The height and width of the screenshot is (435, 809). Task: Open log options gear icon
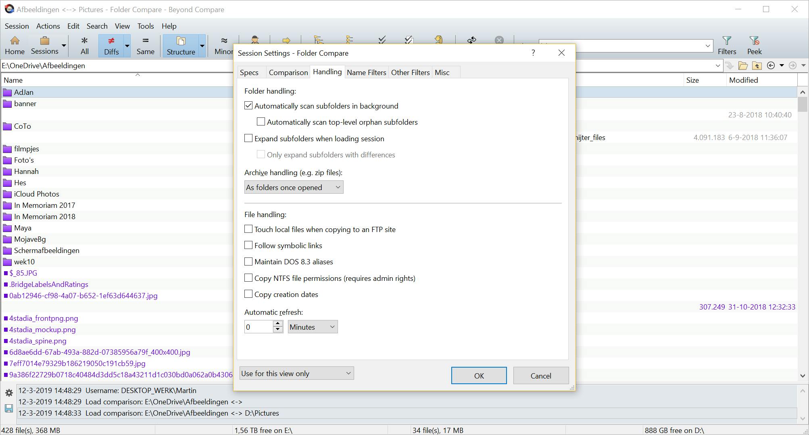(x=9, y=393)
